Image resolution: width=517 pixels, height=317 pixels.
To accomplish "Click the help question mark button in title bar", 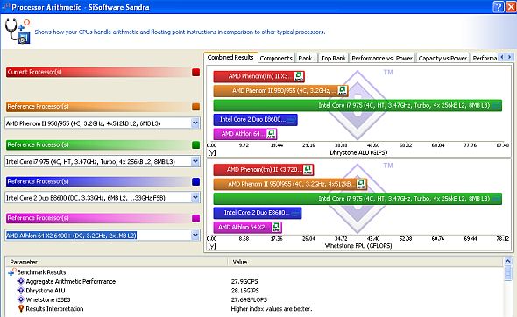I will click(x=499, y=7).
